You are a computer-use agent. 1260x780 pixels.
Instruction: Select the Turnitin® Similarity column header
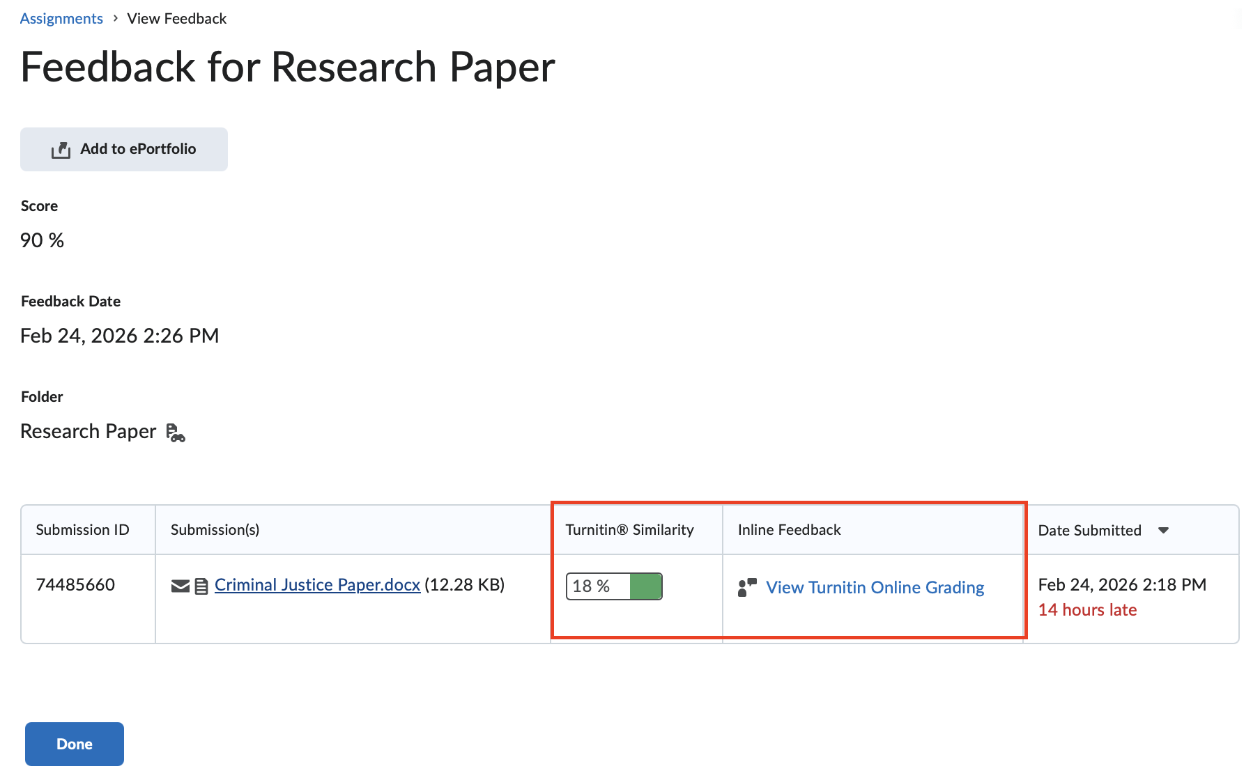click(629, 530)
